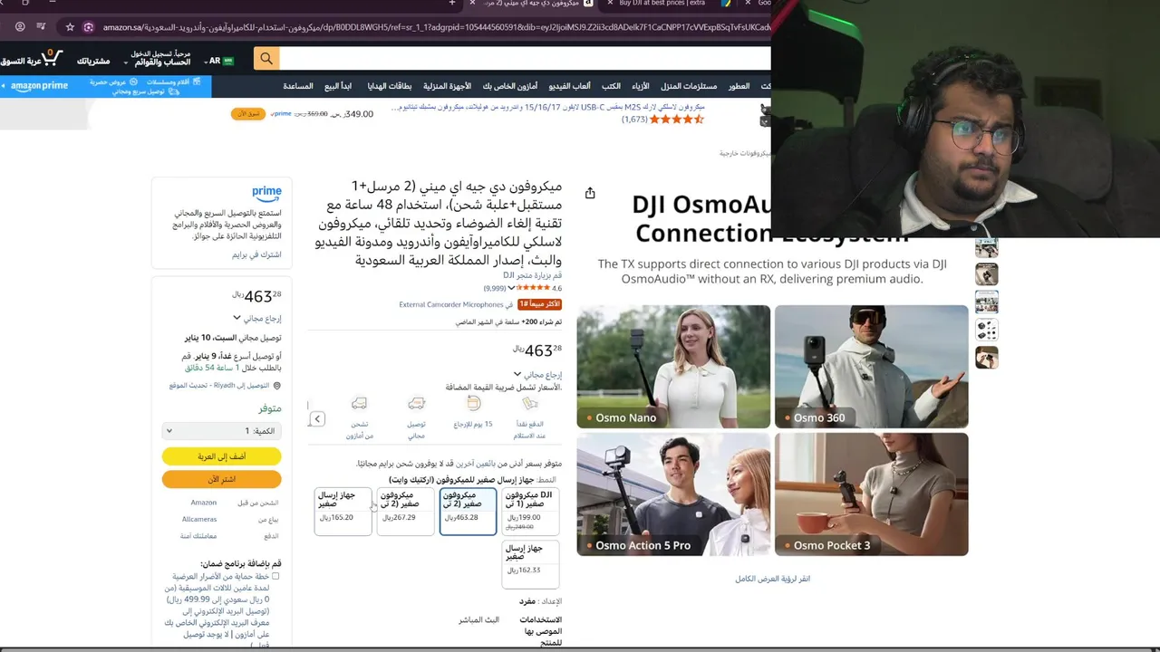Click the Orders link in header
The image size is (1160, 652).
(x=93, y=61)
